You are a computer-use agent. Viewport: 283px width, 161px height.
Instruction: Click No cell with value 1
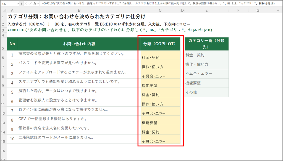click(12, 55)
